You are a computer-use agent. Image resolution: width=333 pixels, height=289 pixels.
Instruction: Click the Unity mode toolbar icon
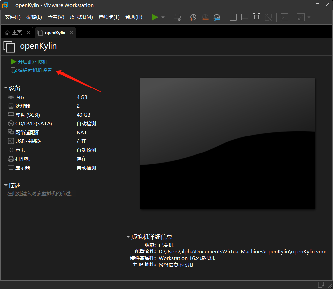pos(268,17)
